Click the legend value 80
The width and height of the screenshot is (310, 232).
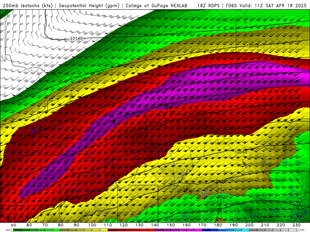[x=60, y=225]
